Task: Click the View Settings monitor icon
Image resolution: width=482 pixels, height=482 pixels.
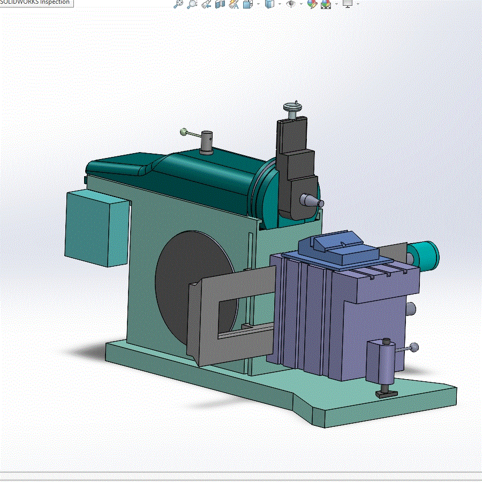Action: tap(348, 4)
